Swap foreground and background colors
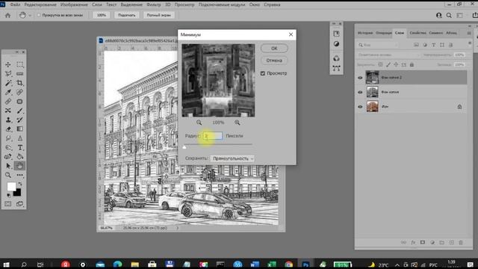Image resolution: width=478 pixels, height=269 pixels. [x=20, y=184]
